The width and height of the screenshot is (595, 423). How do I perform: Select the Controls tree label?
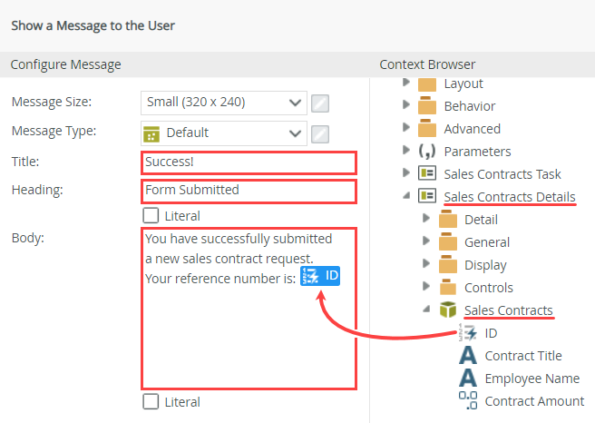click(x=488, y=288)
